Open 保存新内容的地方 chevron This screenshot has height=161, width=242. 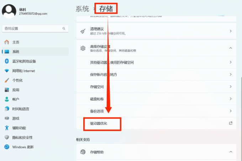pyautogui.click(x=231, y=74)
